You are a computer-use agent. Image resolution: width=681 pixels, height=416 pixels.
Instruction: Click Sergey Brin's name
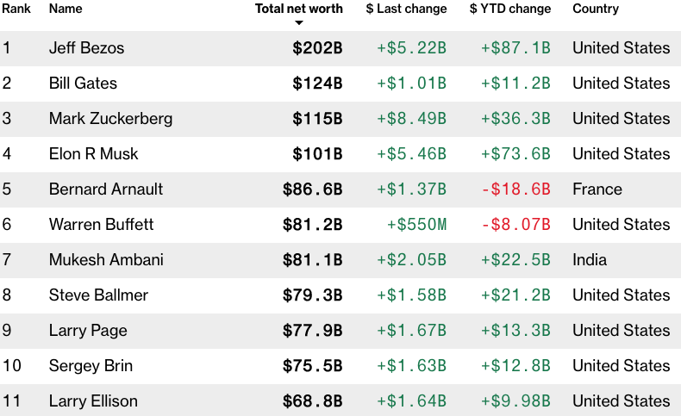coord(91,366)
